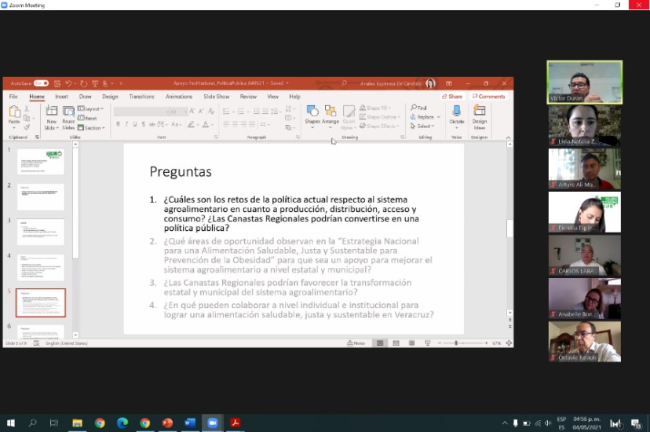Click the Comments button
Screen dimensions: 650x432
click(x=489, y=97)
